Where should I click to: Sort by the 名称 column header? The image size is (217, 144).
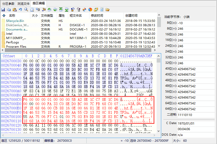tap(12, 15)
